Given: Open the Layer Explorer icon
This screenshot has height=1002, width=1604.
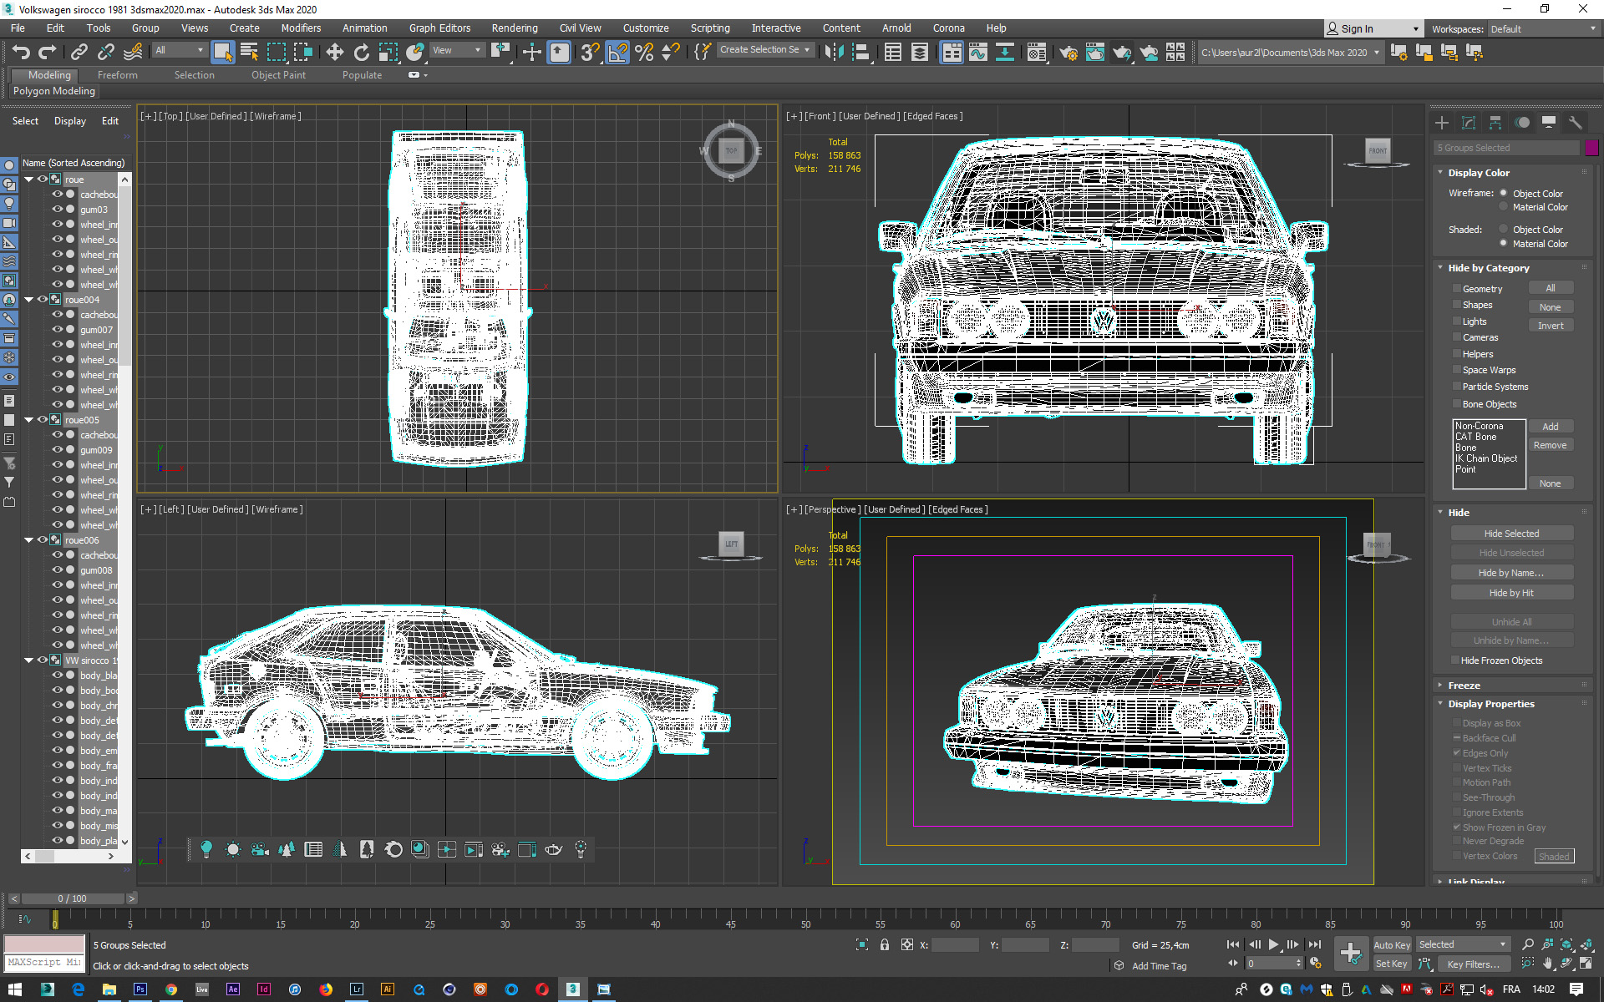Looking at the screenshot, I should tap(919, 53).
